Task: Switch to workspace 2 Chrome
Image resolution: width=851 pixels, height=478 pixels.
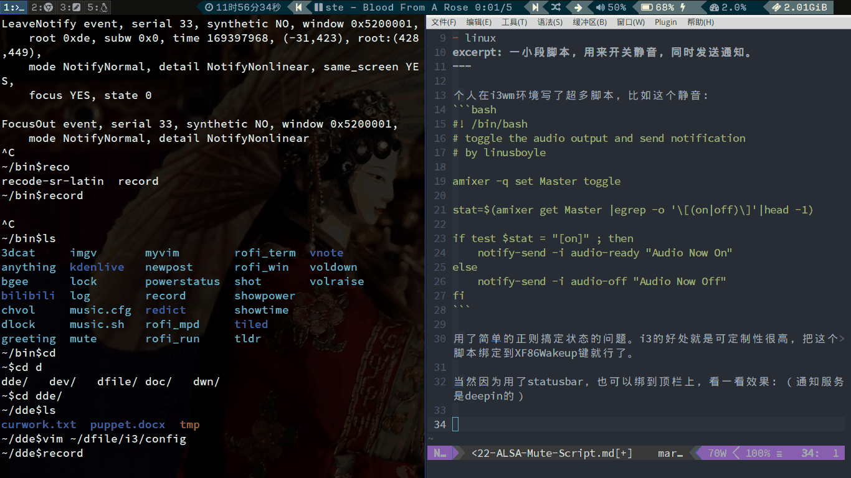Action: click(x=42, y=7)
